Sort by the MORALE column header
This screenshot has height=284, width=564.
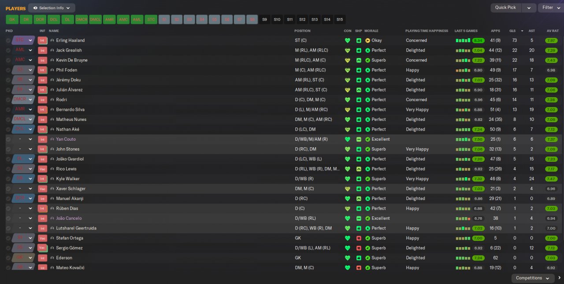tap(371, 31)
